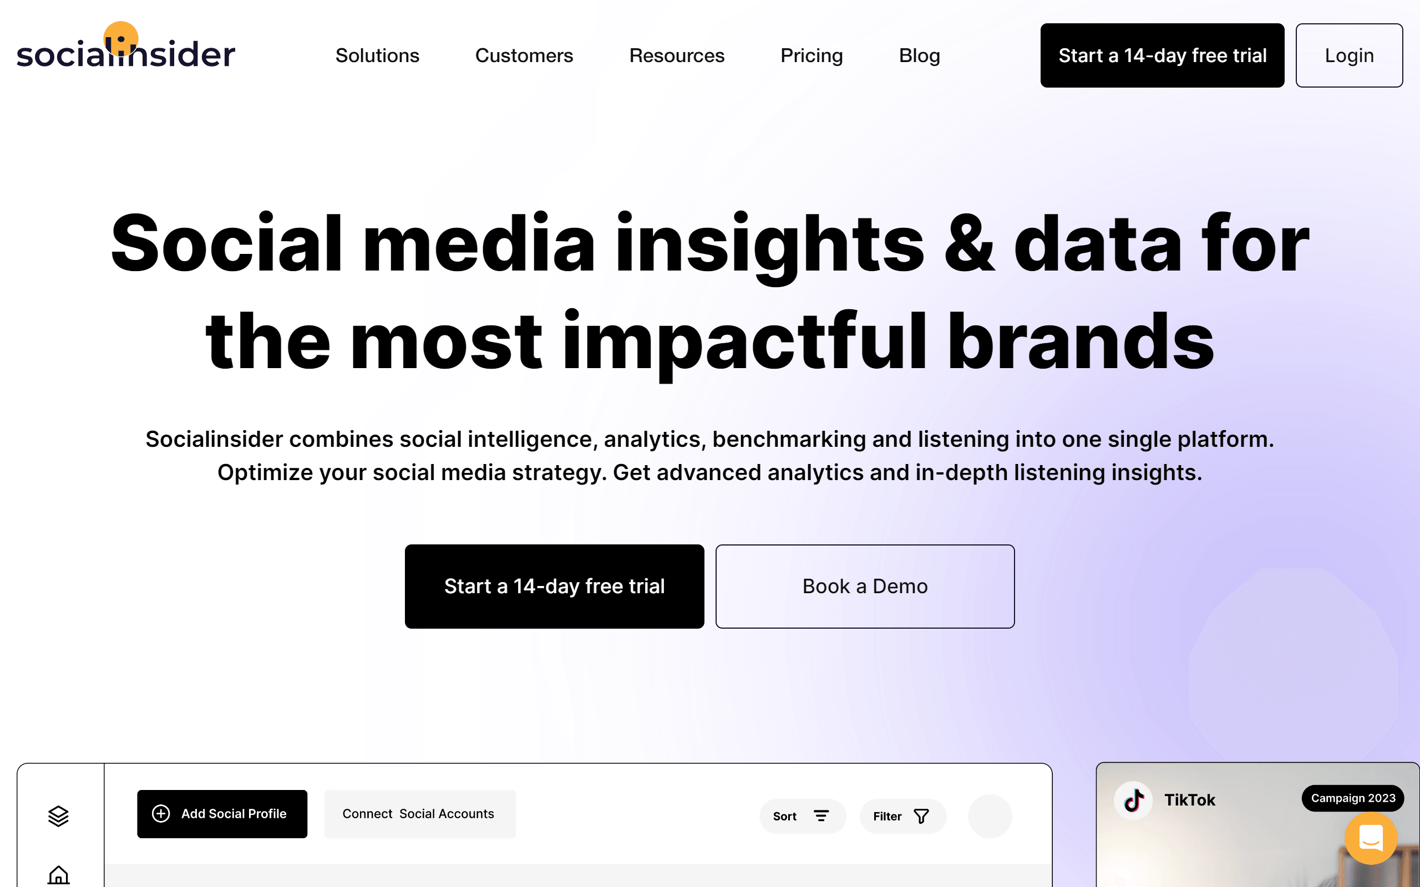Open the Resources menu item
The width and height of the screenshot is (1420, 887).
point(677,55)
